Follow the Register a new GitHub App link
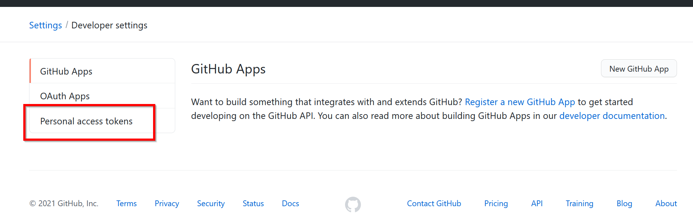 tap(520, 102)
